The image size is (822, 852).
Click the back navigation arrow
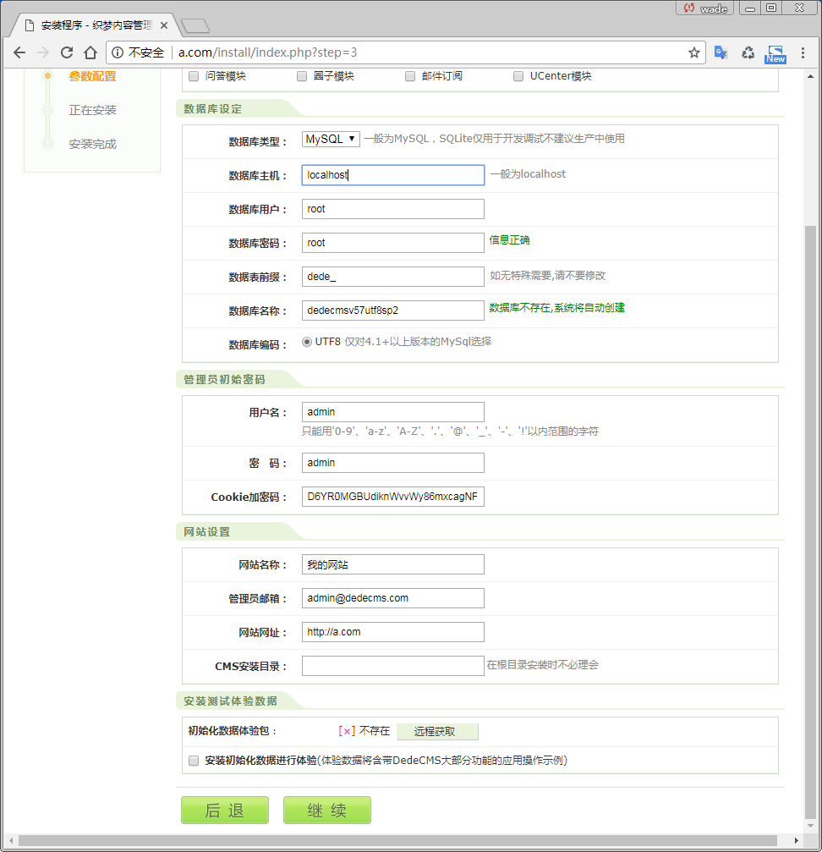(x=19, y=52)
